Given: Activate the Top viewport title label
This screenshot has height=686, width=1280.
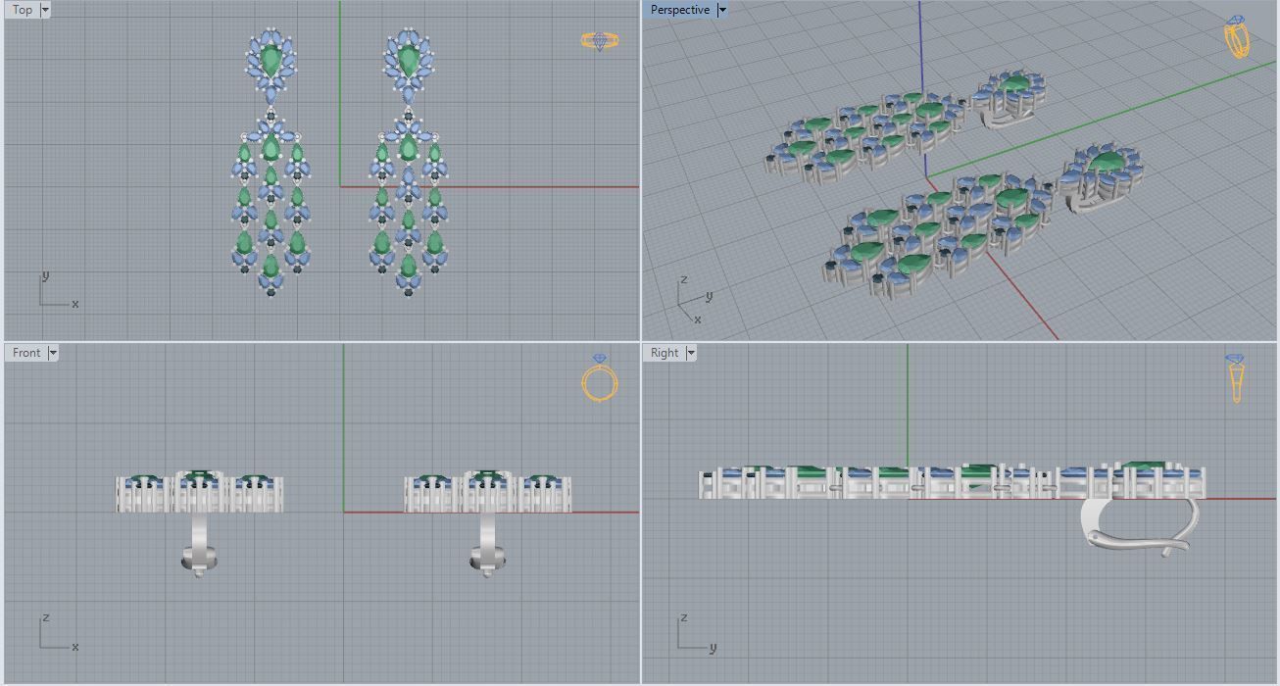Looking at the screenshot, I should (x=23, y=10).
